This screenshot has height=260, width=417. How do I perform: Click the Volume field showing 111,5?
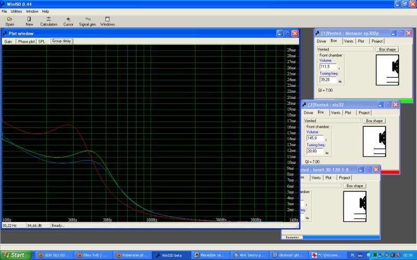(x=328, y=67)
